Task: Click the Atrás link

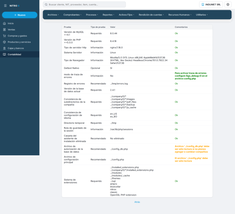Action: (x=137, y=202)
